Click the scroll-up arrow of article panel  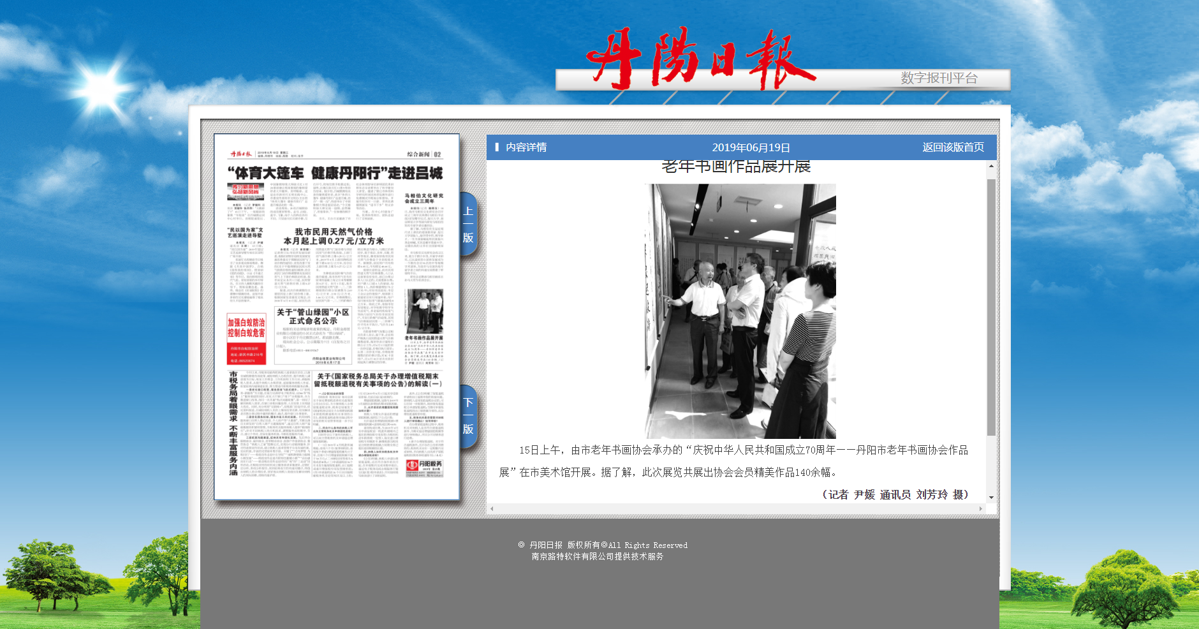(x=991, y=166)
